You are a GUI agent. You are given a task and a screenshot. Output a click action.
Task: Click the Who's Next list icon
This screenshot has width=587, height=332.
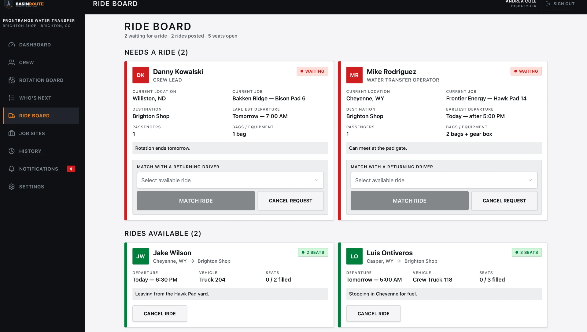click(12, 98)
